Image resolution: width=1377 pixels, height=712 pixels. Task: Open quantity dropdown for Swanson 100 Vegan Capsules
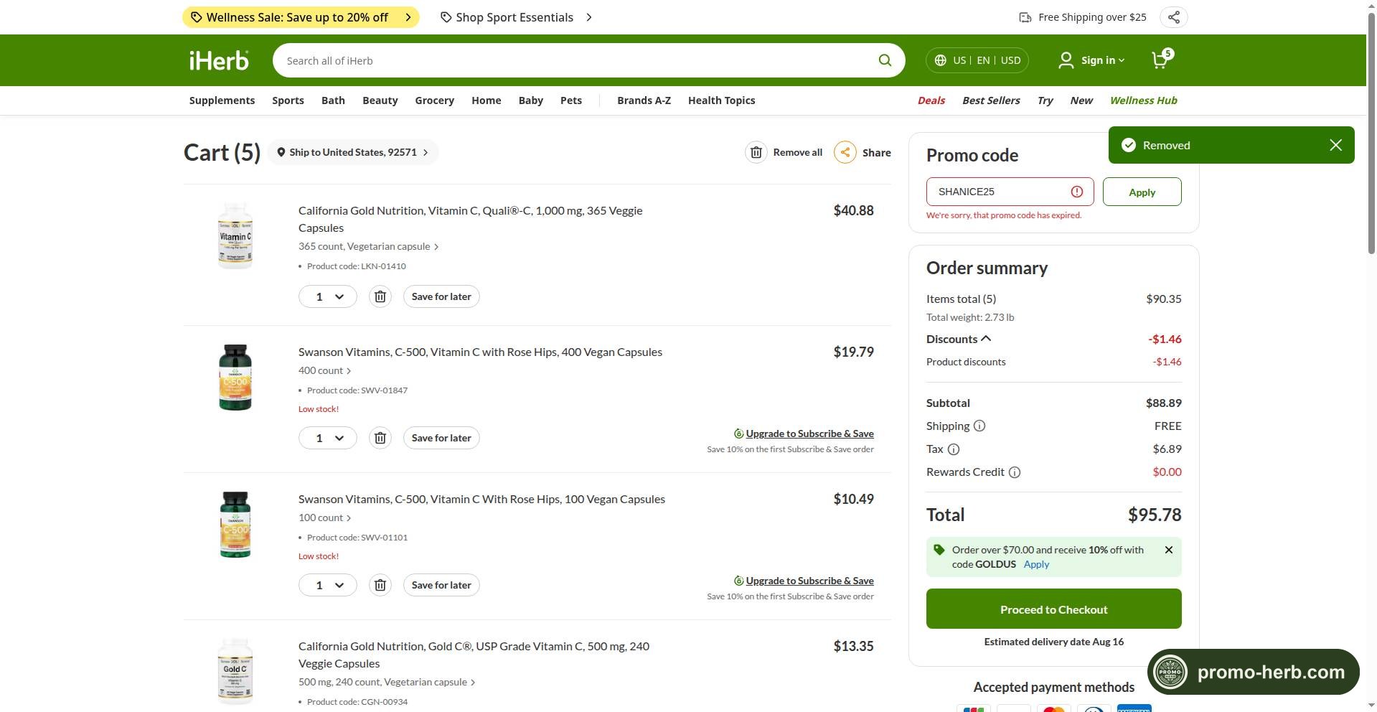click(x=328, y=585)
